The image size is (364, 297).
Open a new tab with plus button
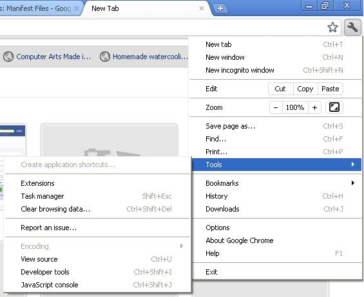(x=220, y=8)
